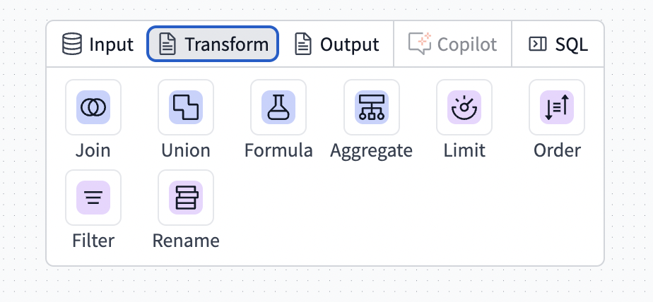Click the "Join" text label
The width and height of the screenshot is (653, 302).
(x=93, y=150)
